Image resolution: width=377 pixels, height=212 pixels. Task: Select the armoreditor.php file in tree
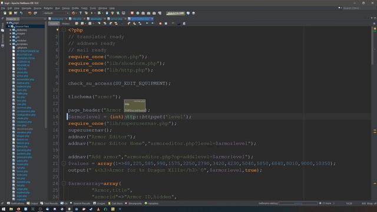pyautogui.click(x=25, y=79)
